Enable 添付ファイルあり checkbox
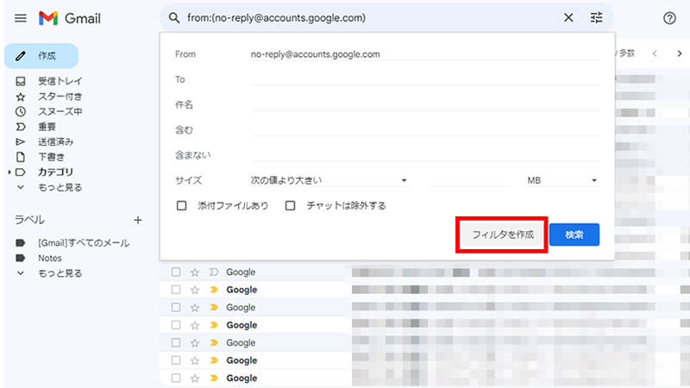 (181, 206)
